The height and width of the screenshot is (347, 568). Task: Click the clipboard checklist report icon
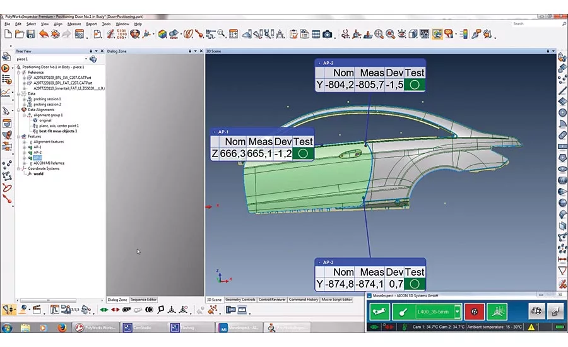pyautogui.click(x=293, y=35)
